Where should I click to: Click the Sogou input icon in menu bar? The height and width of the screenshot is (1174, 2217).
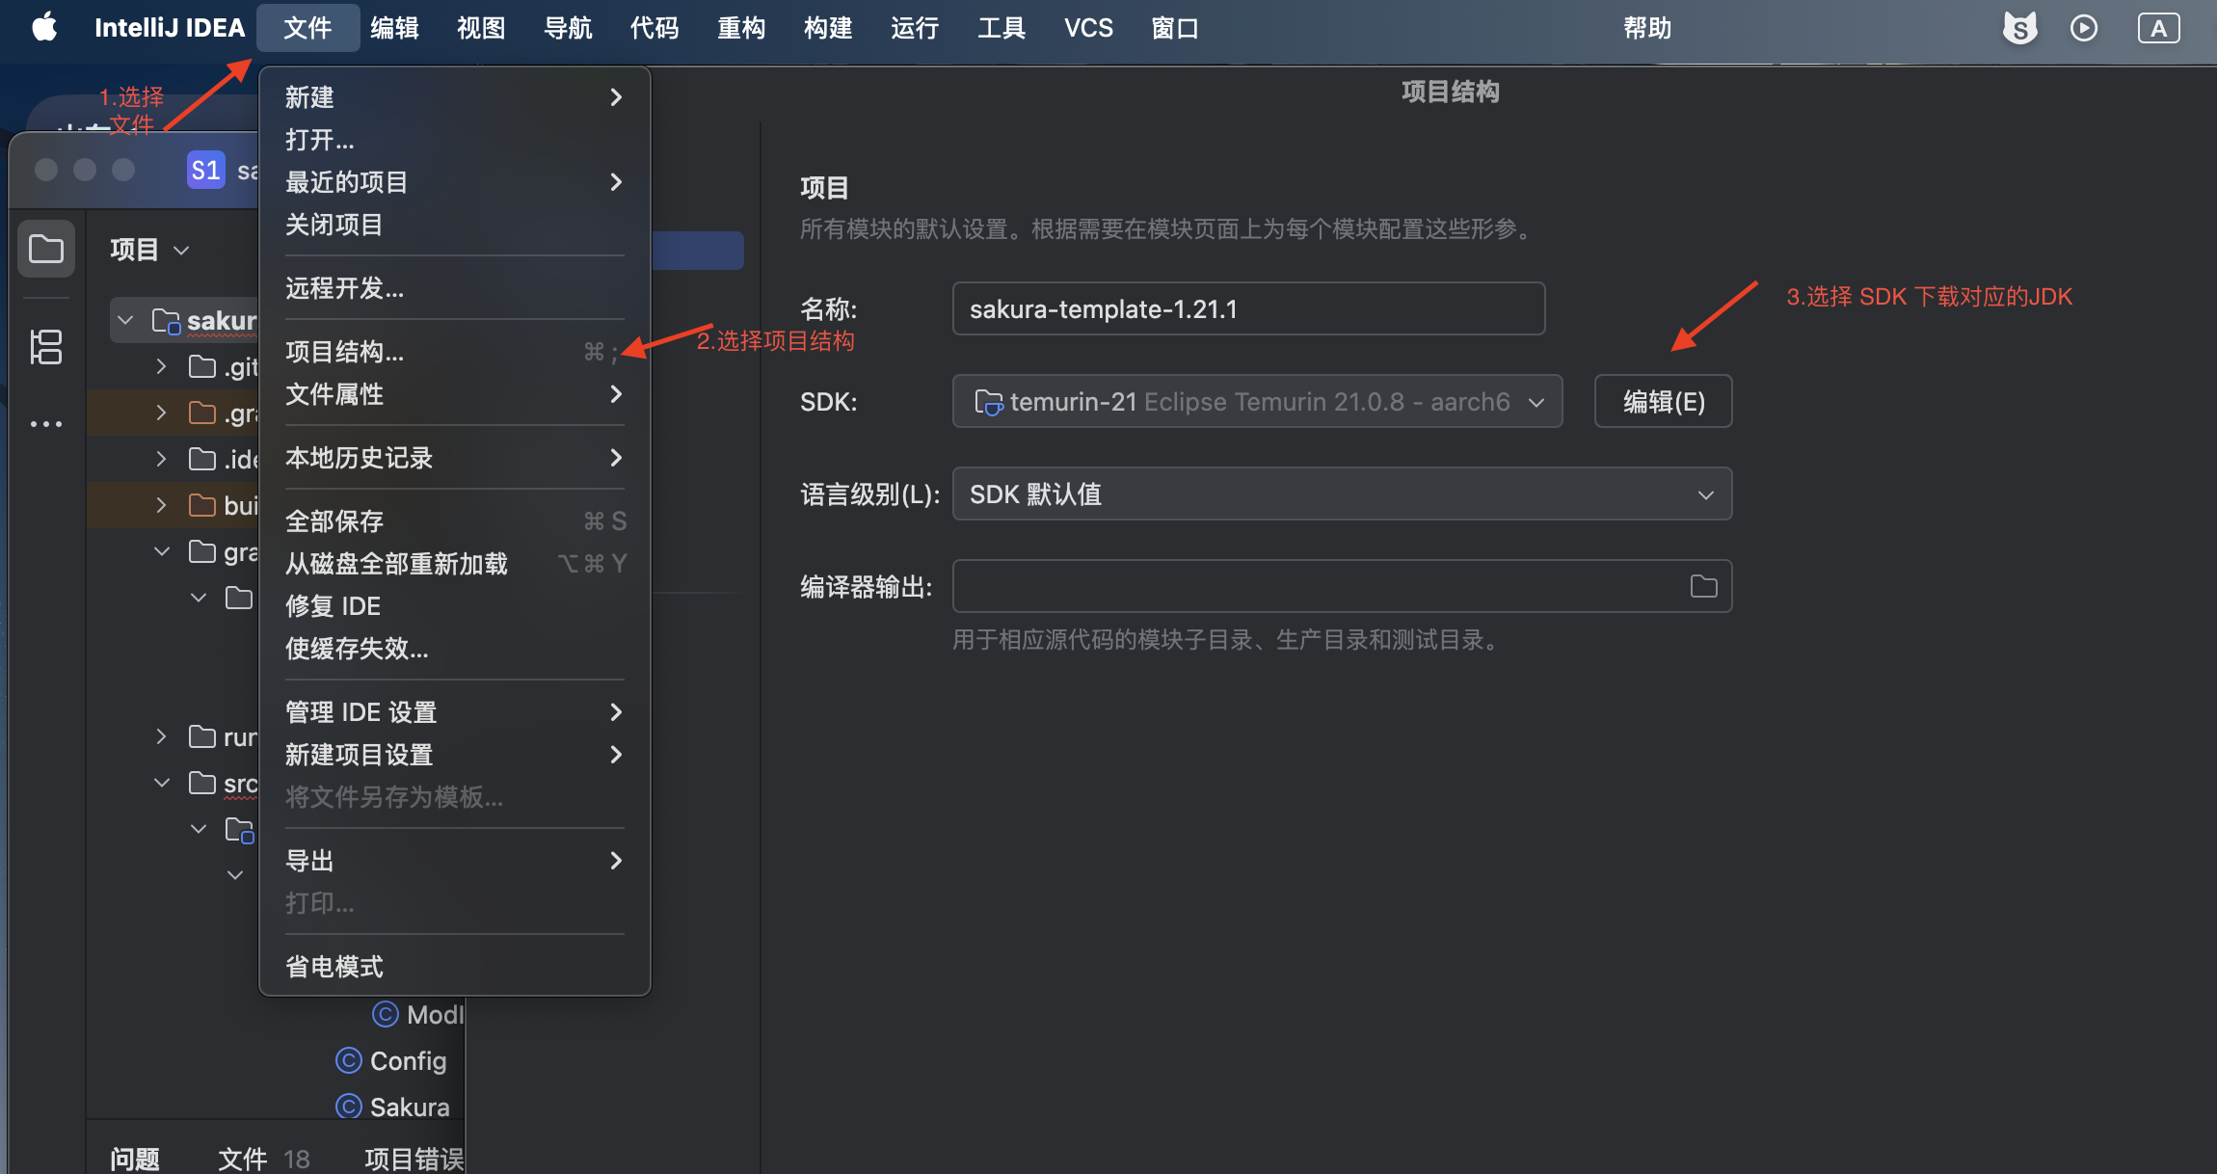click(x=2019, y=28)
